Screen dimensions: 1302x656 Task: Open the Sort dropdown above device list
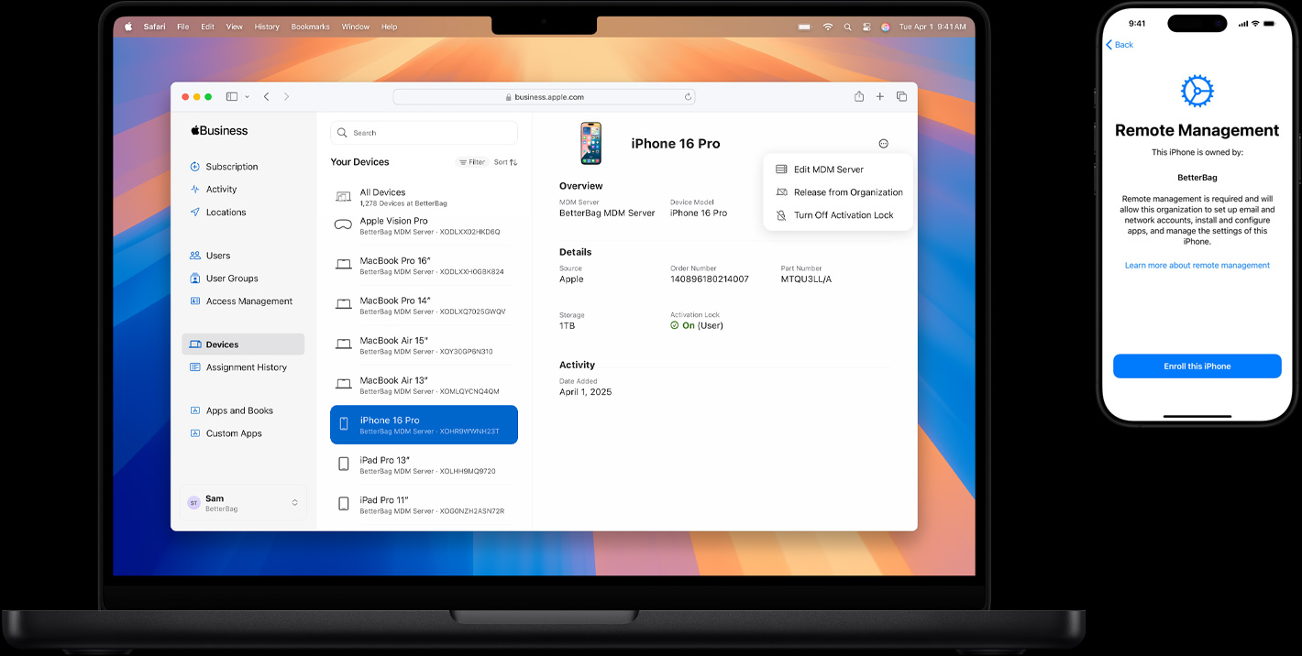[505, 161]
